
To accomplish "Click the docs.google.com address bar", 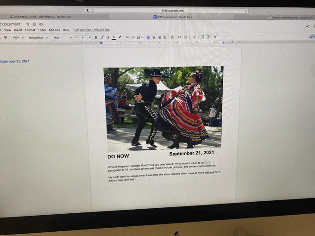I will click(171, 11).
